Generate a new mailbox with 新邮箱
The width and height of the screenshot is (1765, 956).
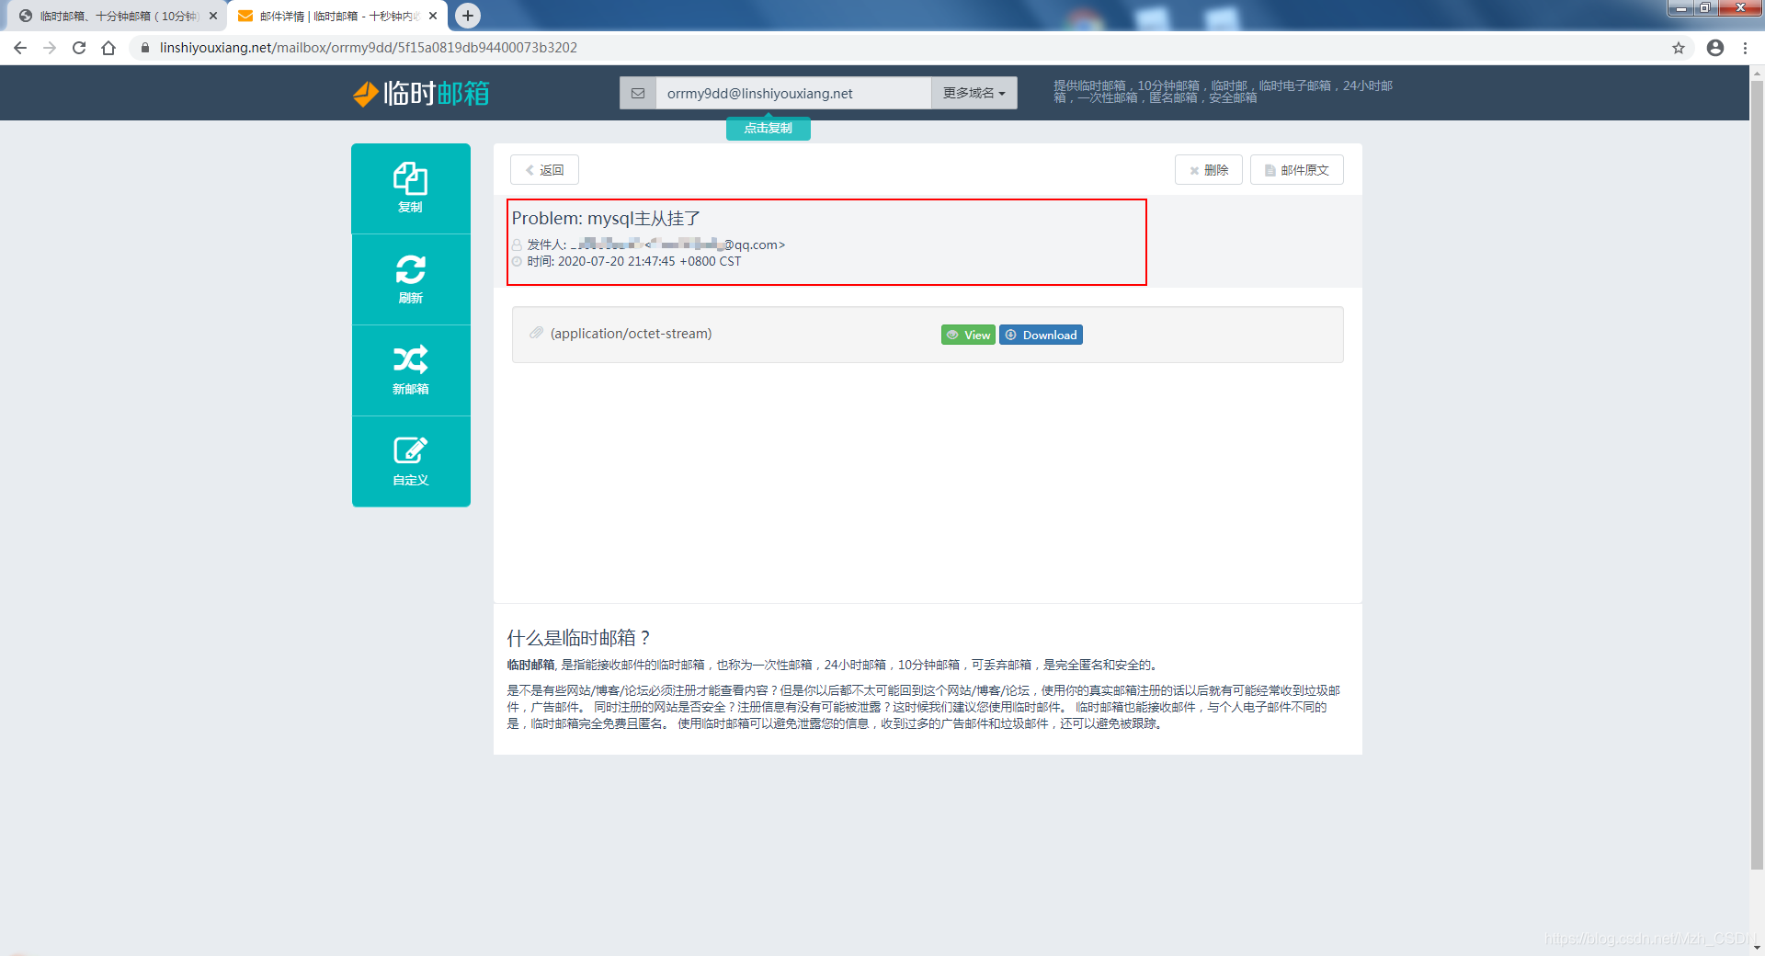411,370
